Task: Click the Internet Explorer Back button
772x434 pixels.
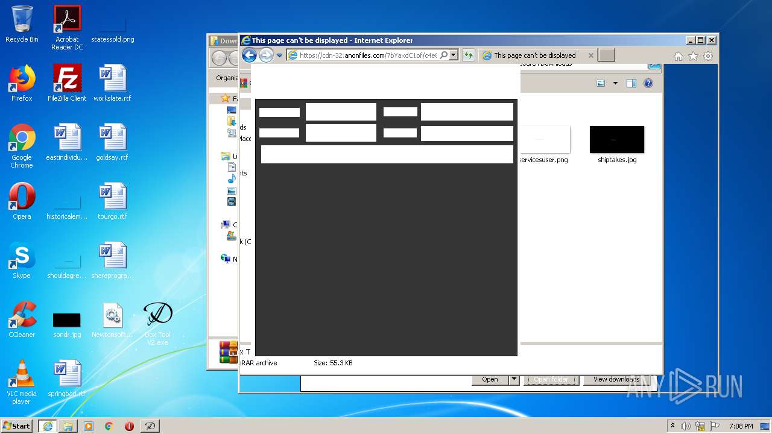Action: coord(249,55)
